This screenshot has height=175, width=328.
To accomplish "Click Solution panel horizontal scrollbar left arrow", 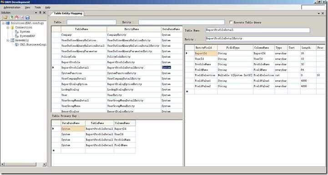I will click(3, 165).
